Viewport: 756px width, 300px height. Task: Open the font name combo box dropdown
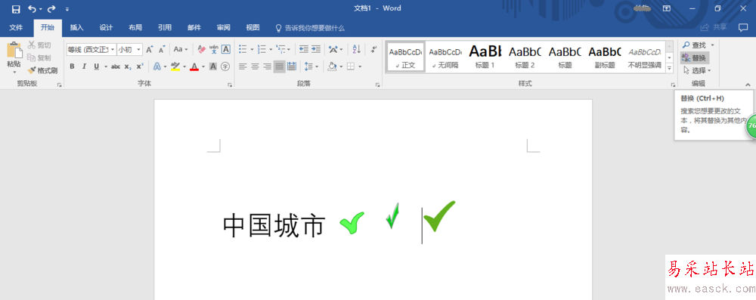pos(113,49)
